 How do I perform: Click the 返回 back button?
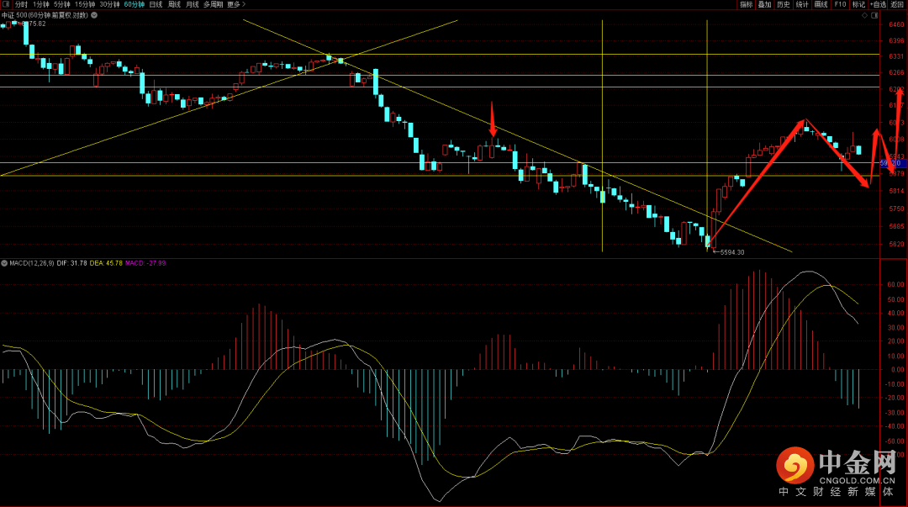[x=898, y=4]
